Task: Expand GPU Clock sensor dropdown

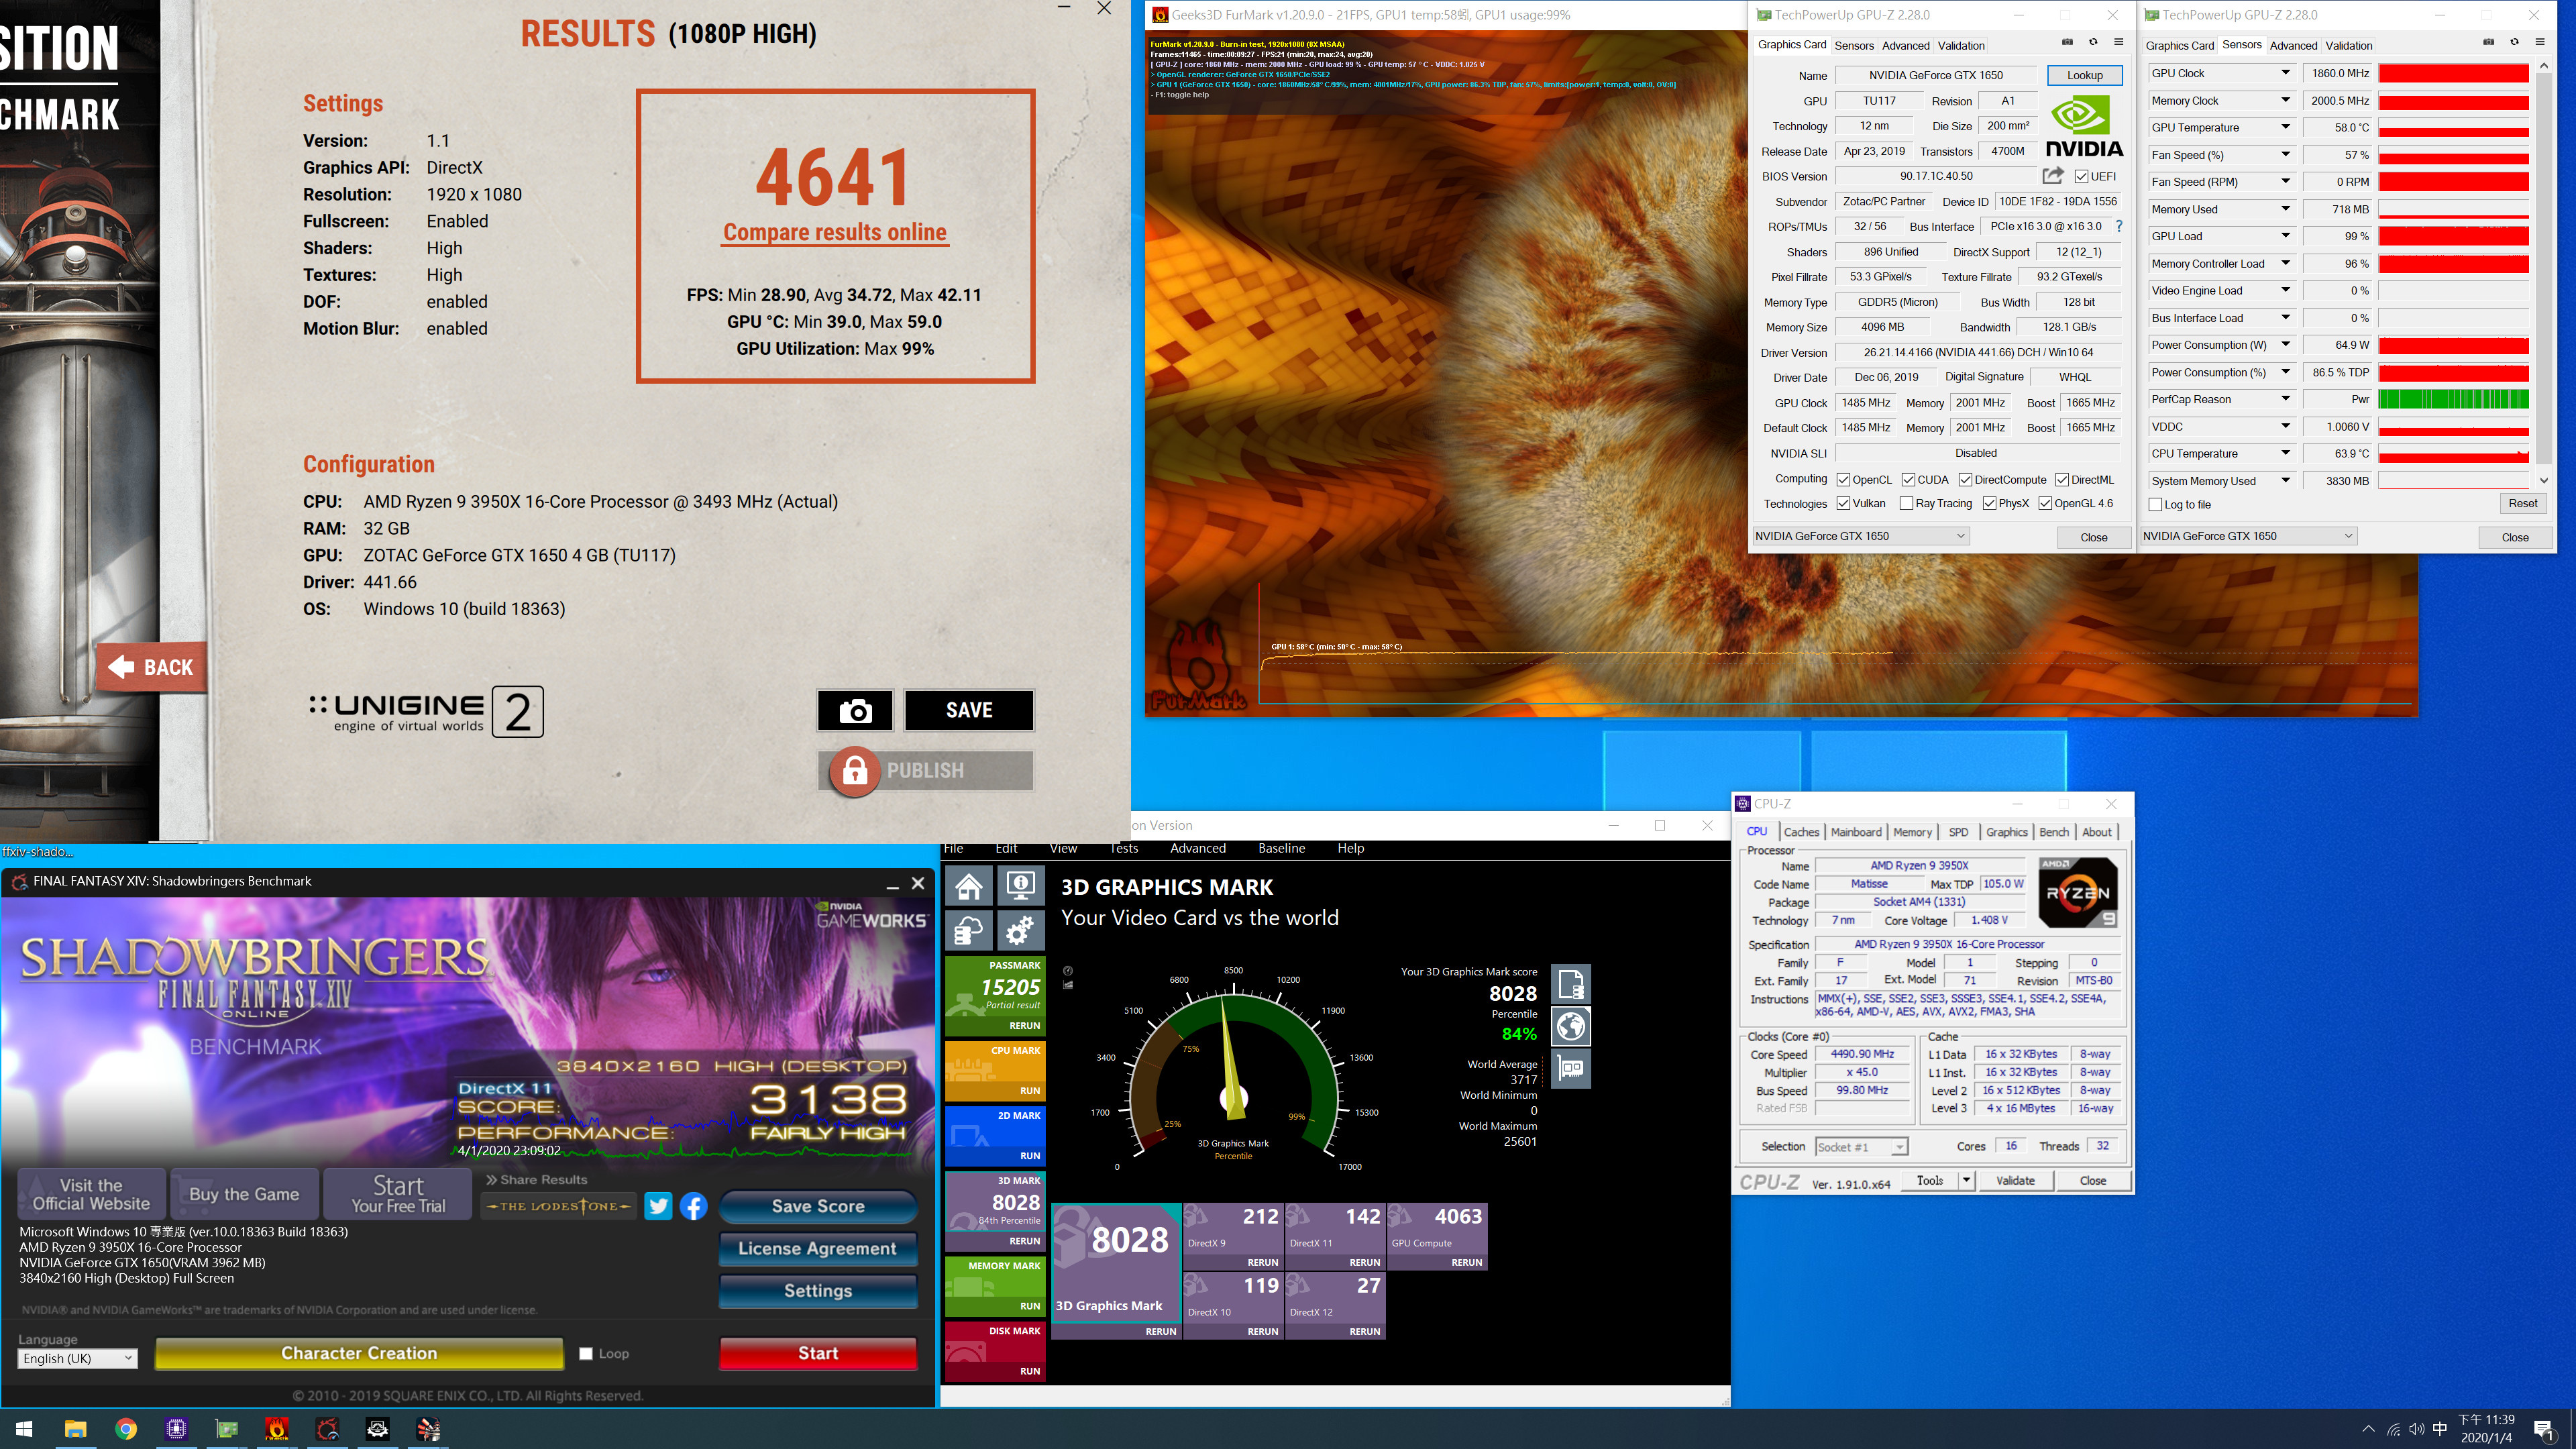Action: click(2286, 73)
